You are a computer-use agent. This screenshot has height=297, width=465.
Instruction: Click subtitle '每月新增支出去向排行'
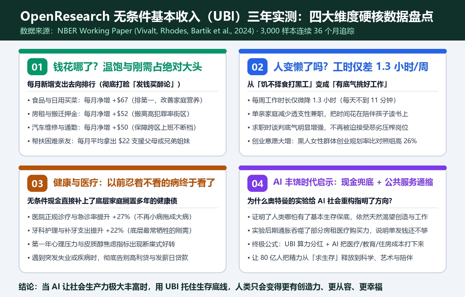(104, 84)
